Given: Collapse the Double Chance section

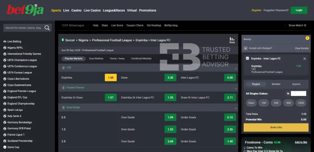Looking at the screenshot, I should pos(236,89).
